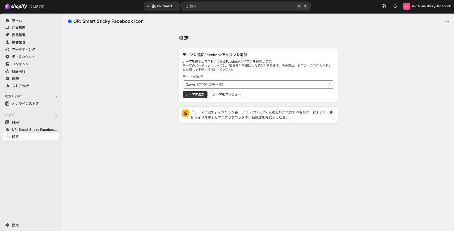Viewport: 454px width, 231px height.
Task: Open the Sidekick assistant icon
Action: [383, 6]
